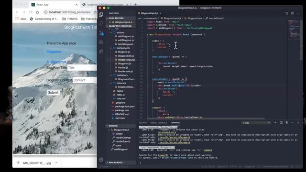Close BlogpostInput.js in Open Editors list

coord(110,22)
